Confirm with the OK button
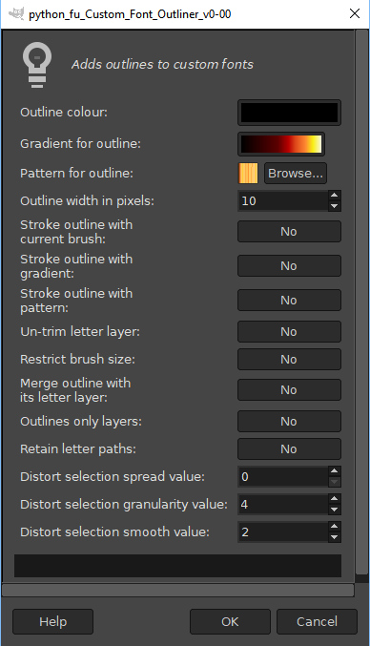Screen dimensions: 370x646 (230, 622)
